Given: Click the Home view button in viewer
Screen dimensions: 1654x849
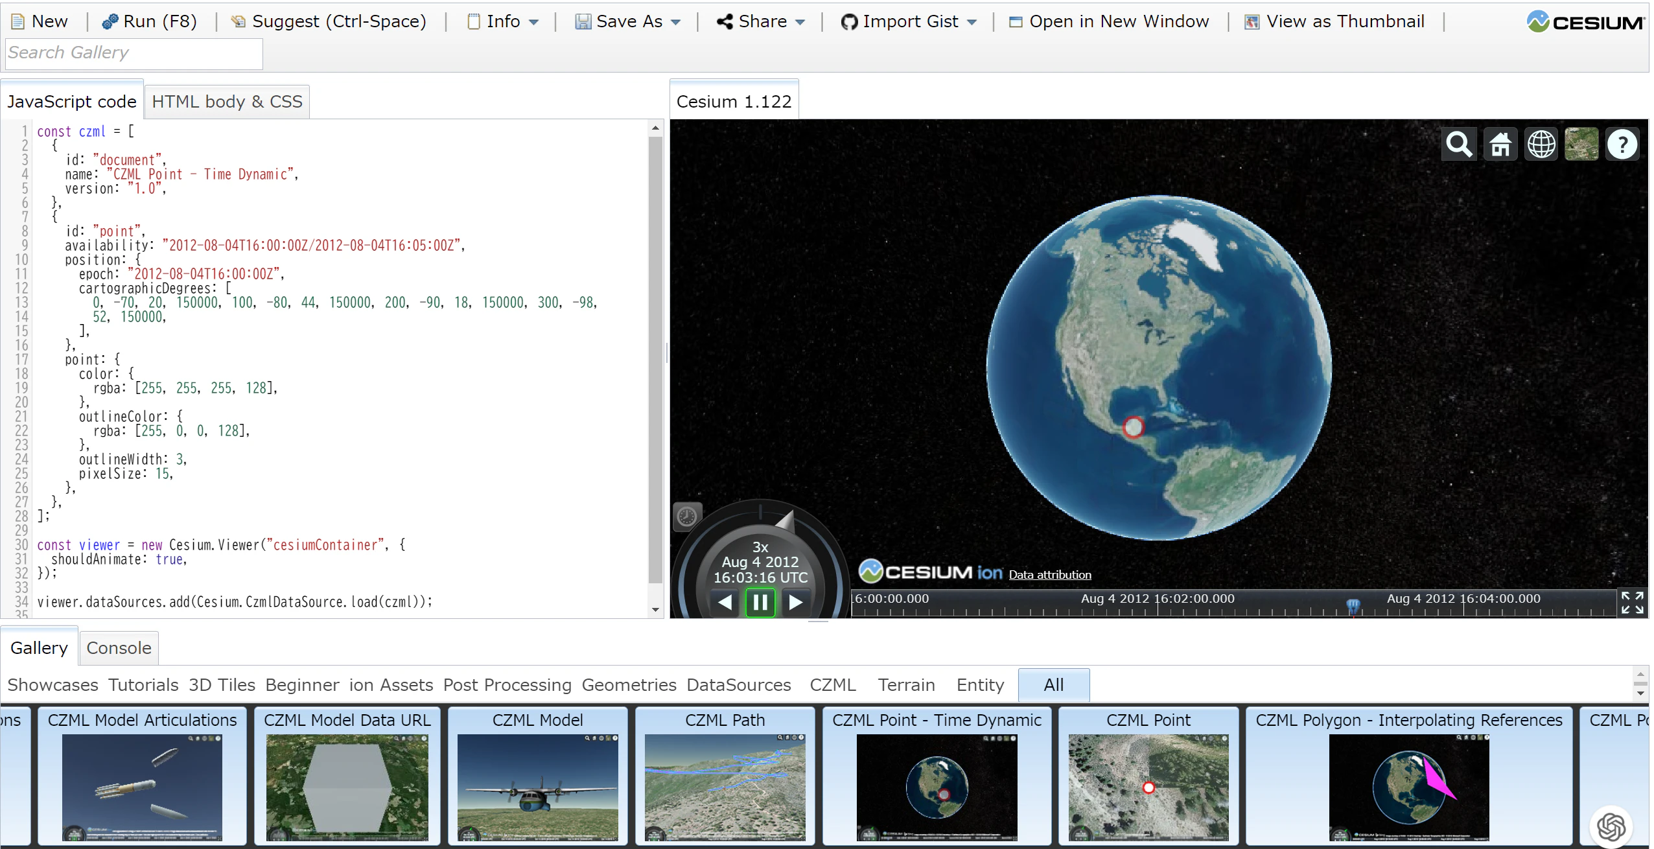Looking at the screenshot, I should [1500, 145].
